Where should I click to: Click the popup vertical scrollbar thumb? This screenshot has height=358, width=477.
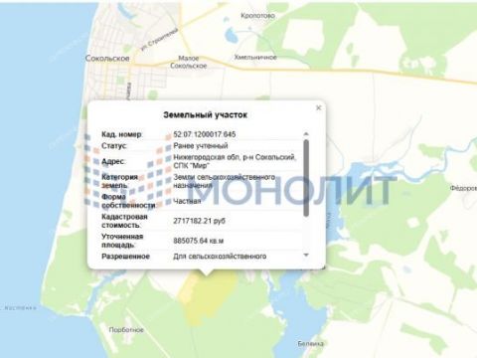pyautogui.click(x=306, y=178)
